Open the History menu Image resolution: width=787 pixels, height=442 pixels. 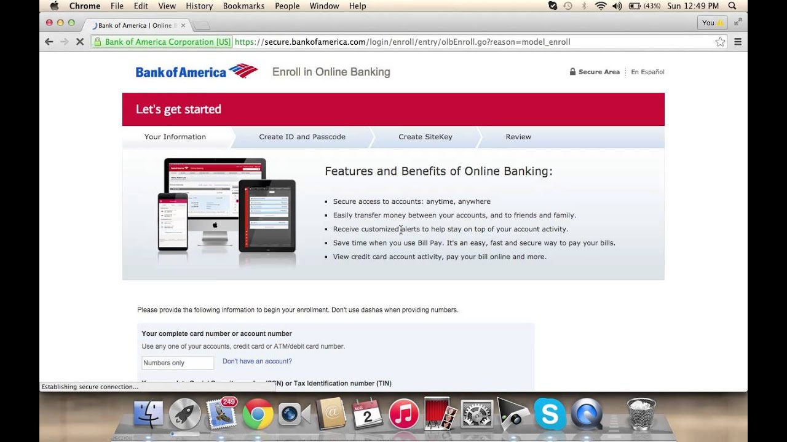[x=199, y=6]
